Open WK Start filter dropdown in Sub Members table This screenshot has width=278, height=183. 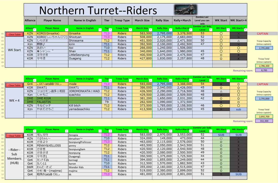pos(228,131)
